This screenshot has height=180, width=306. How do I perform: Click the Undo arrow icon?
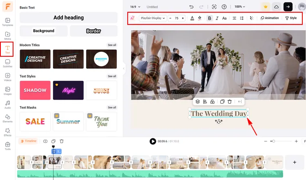[x=191, y=7]
